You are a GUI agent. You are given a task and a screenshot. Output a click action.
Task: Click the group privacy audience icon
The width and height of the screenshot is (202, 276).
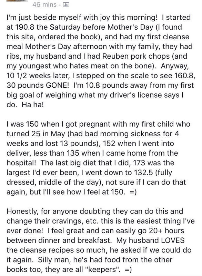pos(65,4)
